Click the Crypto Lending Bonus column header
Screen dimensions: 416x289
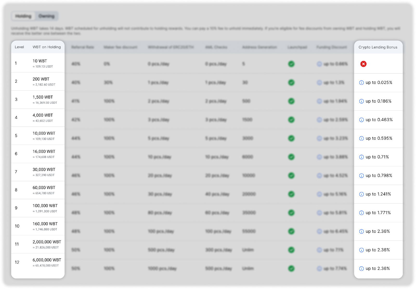[x=378, y=47]
